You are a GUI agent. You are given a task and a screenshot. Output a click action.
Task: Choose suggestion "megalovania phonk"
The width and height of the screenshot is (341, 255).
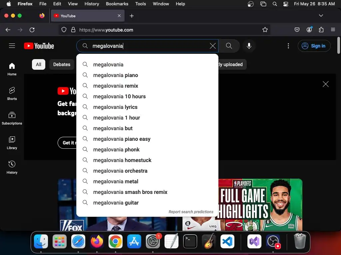147,150
